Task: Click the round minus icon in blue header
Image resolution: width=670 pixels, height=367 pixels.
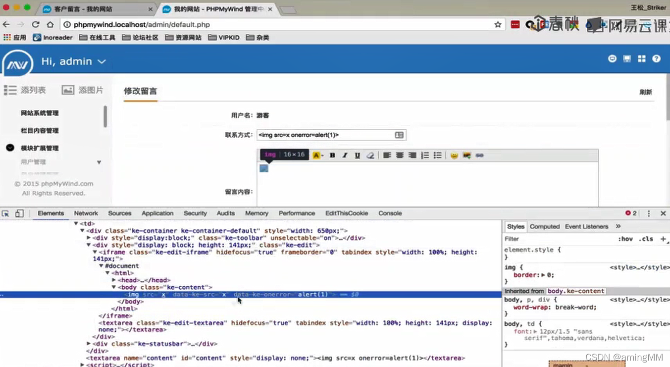Action: click(612, 58)
